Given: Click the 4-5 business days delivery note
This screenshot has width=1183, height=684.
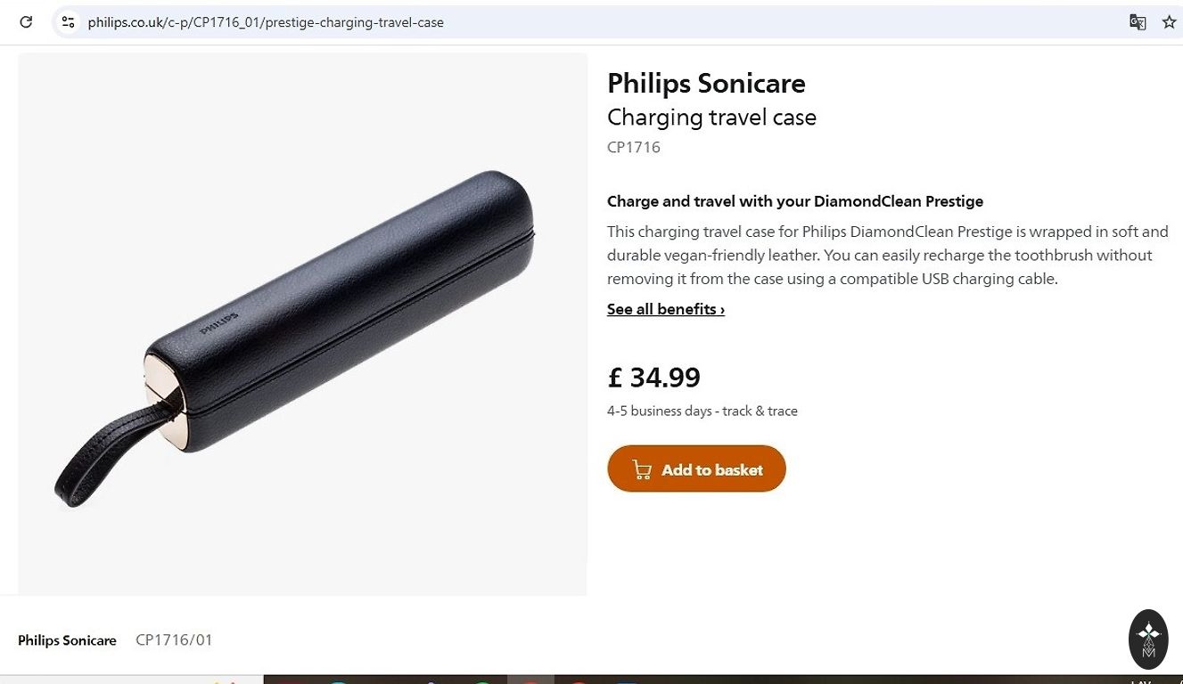Looking at the screenshot, I should click(702, 411).
